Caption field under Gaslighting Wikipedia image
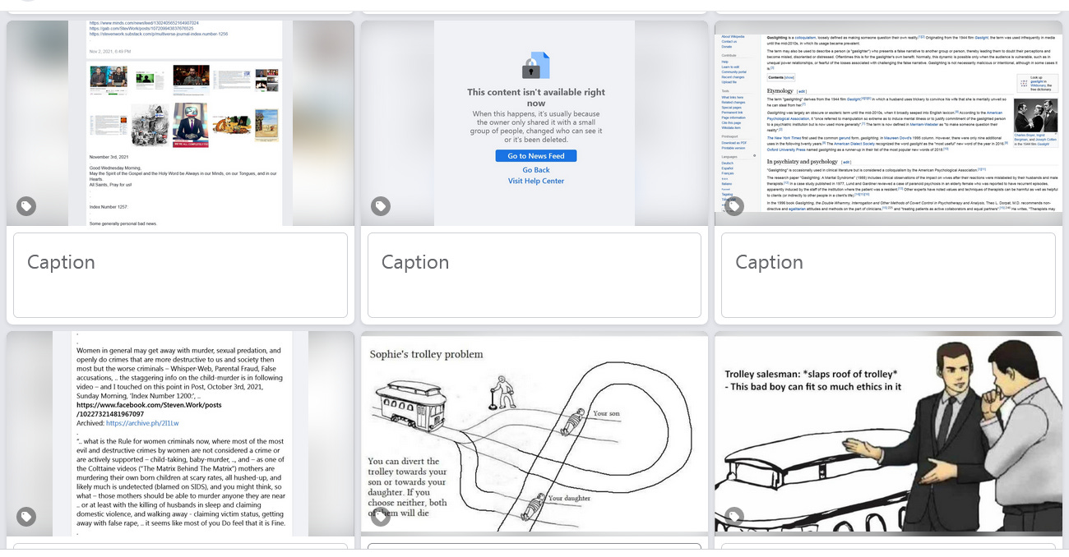 pos(888,275)
